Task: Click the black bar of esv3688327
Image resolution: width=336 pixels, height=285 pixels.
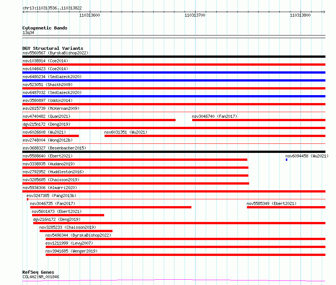Action: [174, 152]
